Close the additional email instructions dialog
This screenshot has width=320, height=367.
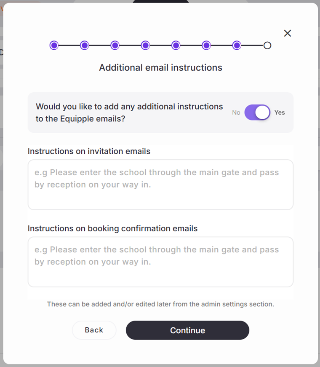(288, 33)
